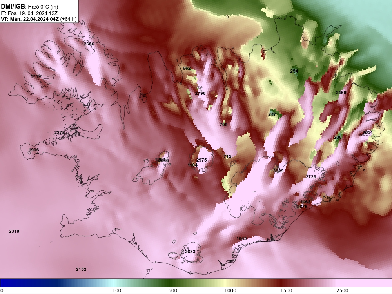392x294 pixels.
Task: Select the 2666 value on the map
Action: [x=89, y=44]
